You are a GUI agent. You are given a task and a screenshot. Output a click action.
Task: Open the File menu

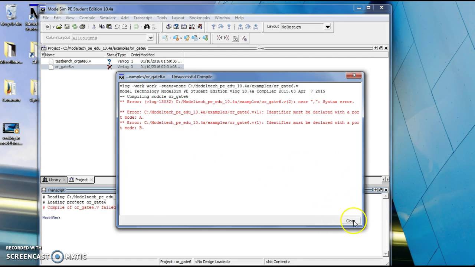[46, 18]
